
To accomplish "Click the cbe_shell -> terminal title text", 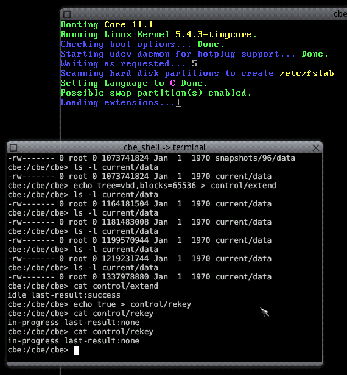I will [164, 147].
